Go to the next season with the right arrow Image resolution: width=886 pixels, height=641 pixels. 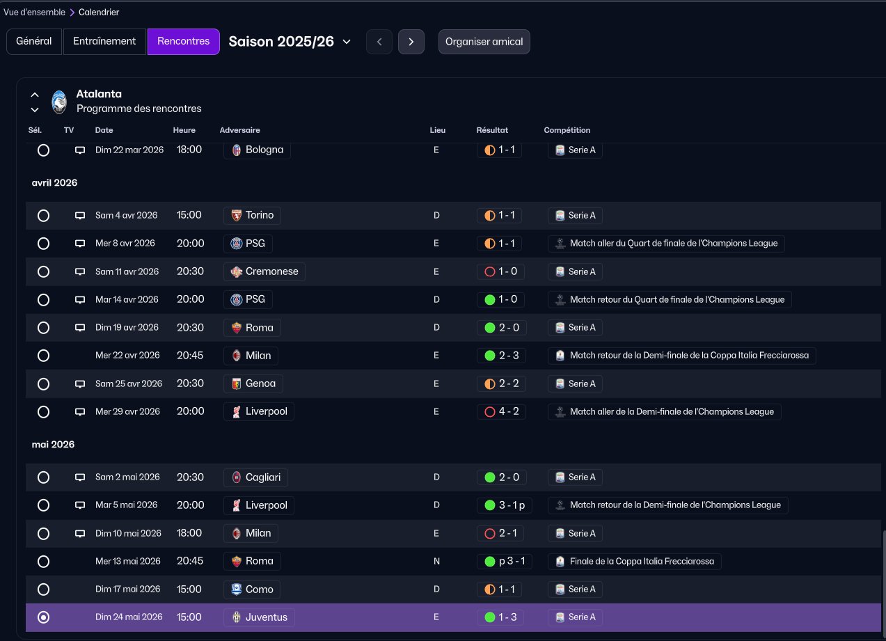coord(411,42)
